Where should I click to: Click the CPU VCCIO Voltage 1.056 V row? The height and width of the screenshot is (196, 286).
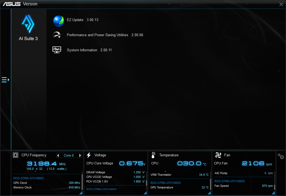click(x=115, y=177)
